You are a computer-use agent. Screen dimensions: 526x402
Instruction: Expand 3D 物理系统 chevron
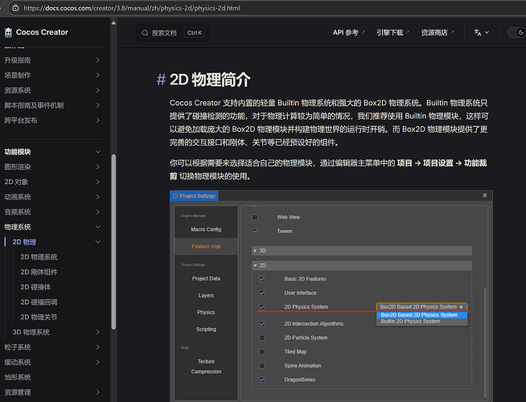tap(97, 332)
